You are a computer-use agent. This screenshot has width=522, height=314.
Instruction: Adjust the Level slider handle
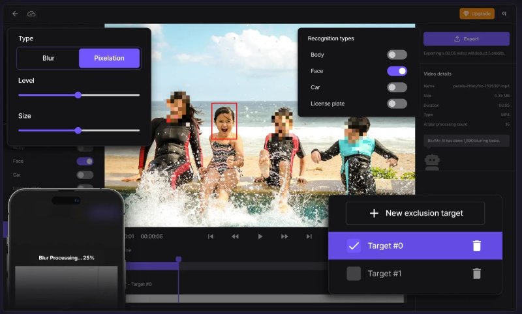tap(78, 95)
